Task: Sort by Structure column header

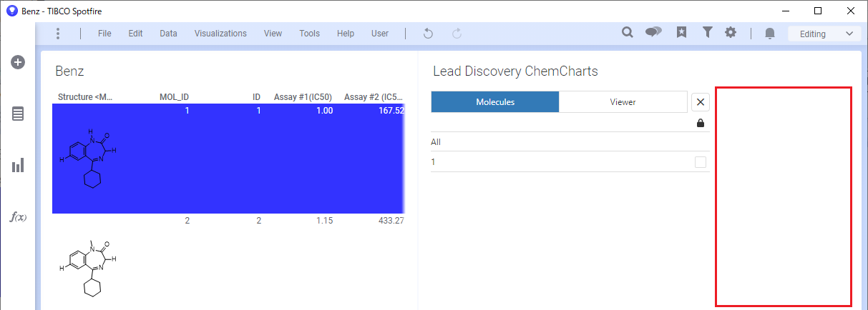Action: 85,96
